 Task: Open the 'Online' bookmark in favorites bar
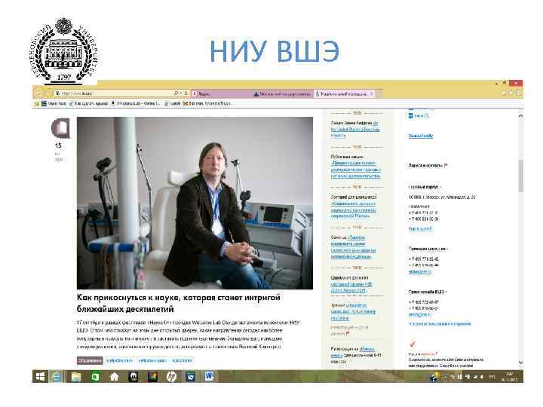(136, 103)
